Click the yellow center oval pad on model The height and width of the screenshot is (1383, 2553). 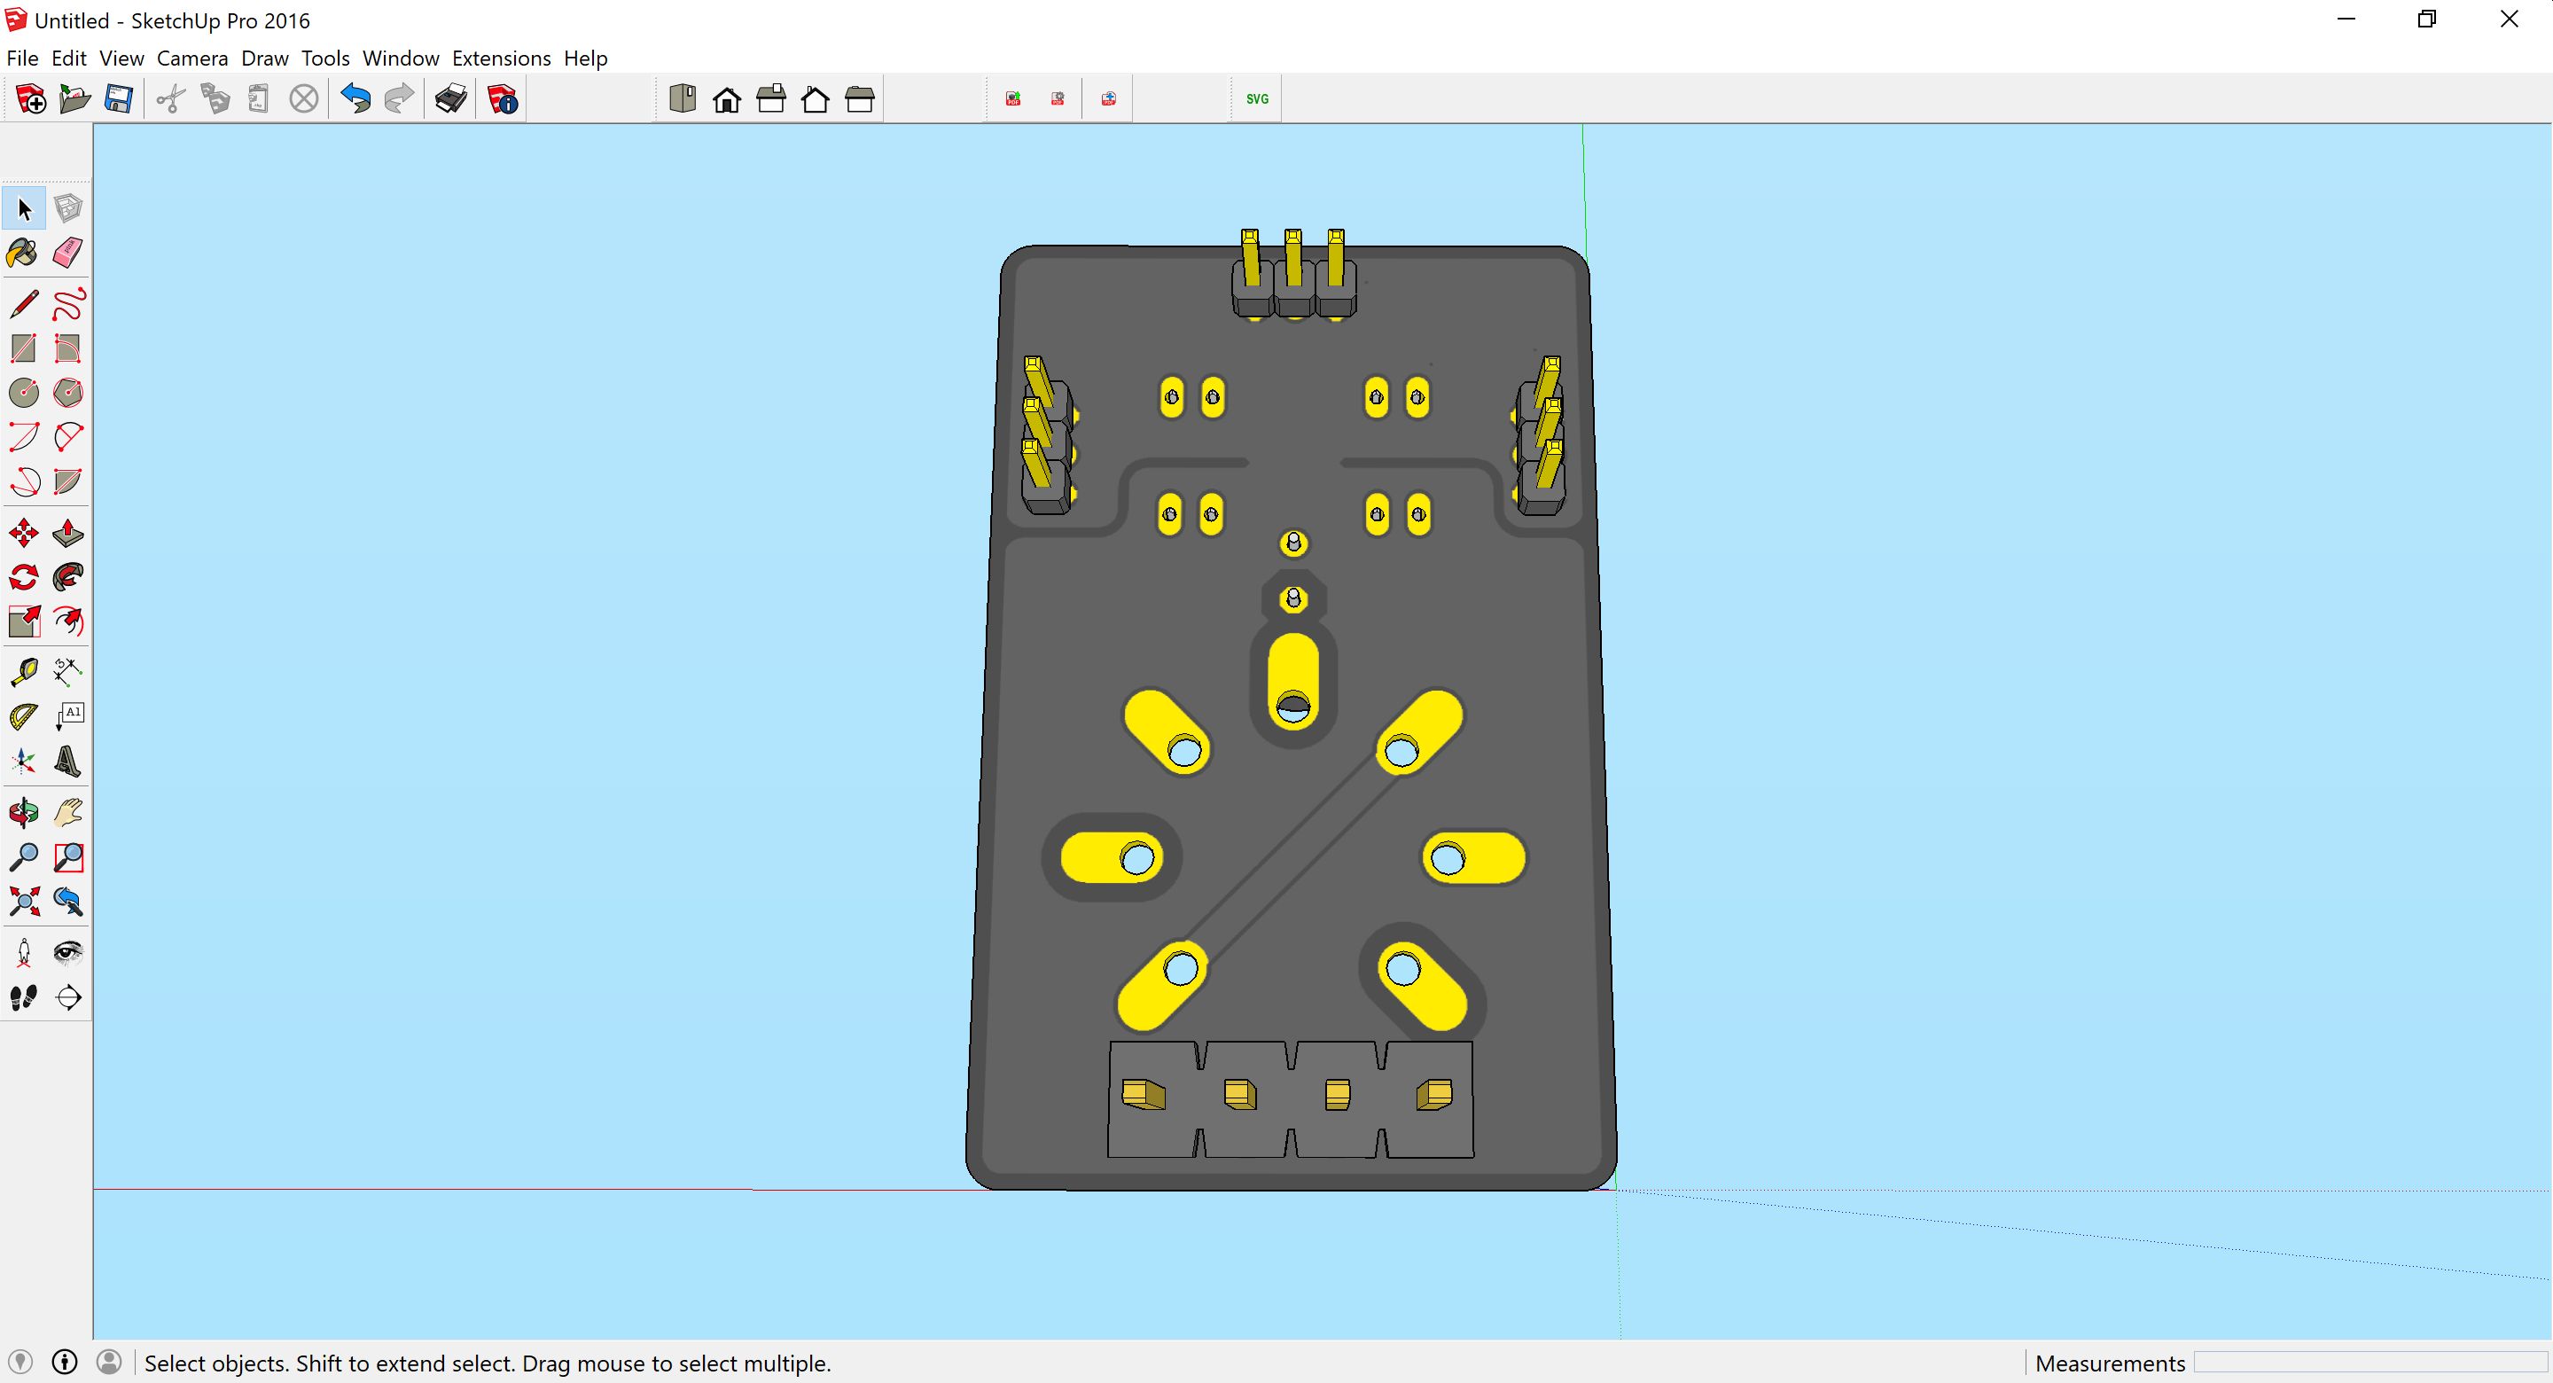[1293, 680]
